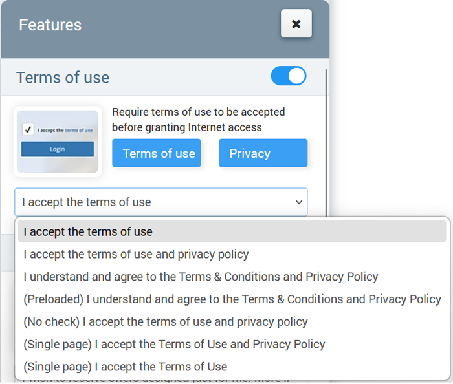Select the non-preloaded "I understand and agree" option
The width and height of the screenshot is (453, 384).
201,277
